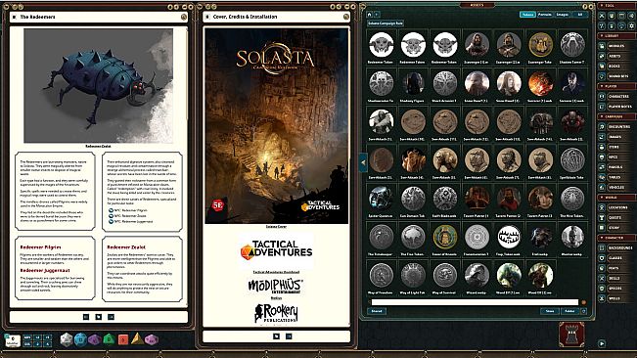637x358 pixels.
Task: Pick the yellow d4 die
Action: pyautogui.click(x=137, y=338)
